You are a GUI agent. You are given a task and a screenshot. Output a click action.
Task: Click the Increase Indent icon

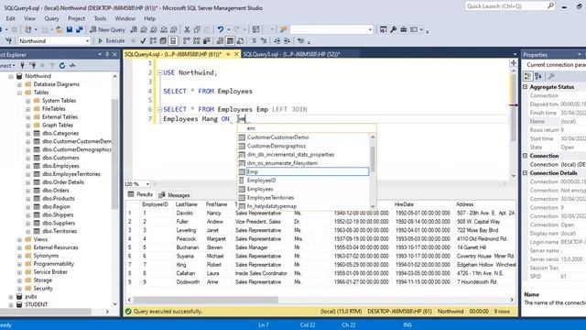(x=287, y=40)
